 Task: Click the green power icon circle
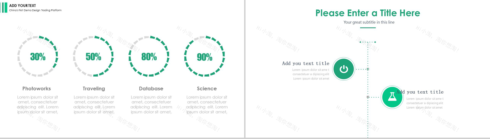[344, 69]
